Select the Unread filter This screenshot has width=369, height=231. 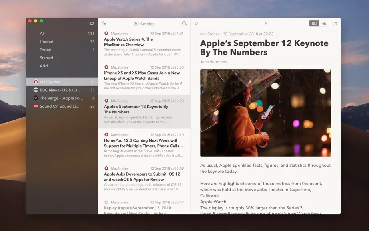62,42
